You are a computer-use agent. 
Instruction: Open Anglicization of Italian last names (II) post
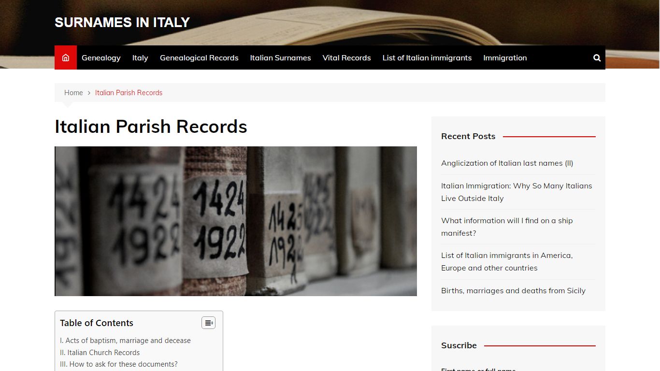507,163
